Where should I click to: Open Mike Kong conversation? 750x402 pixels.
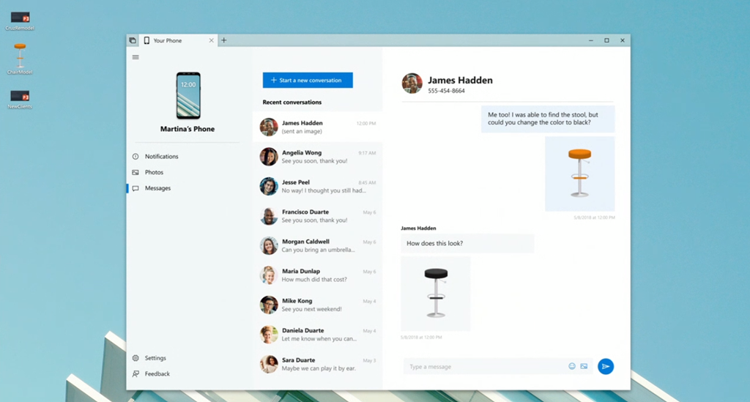tap(318, 305)
